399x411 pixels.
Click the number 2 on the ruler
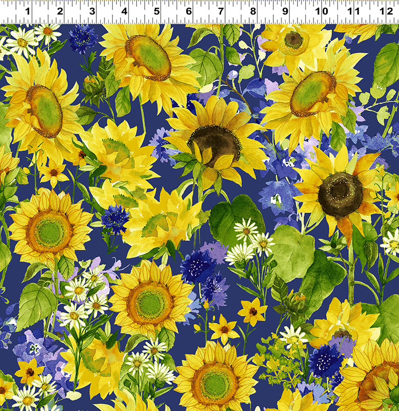tap(60, 11)
